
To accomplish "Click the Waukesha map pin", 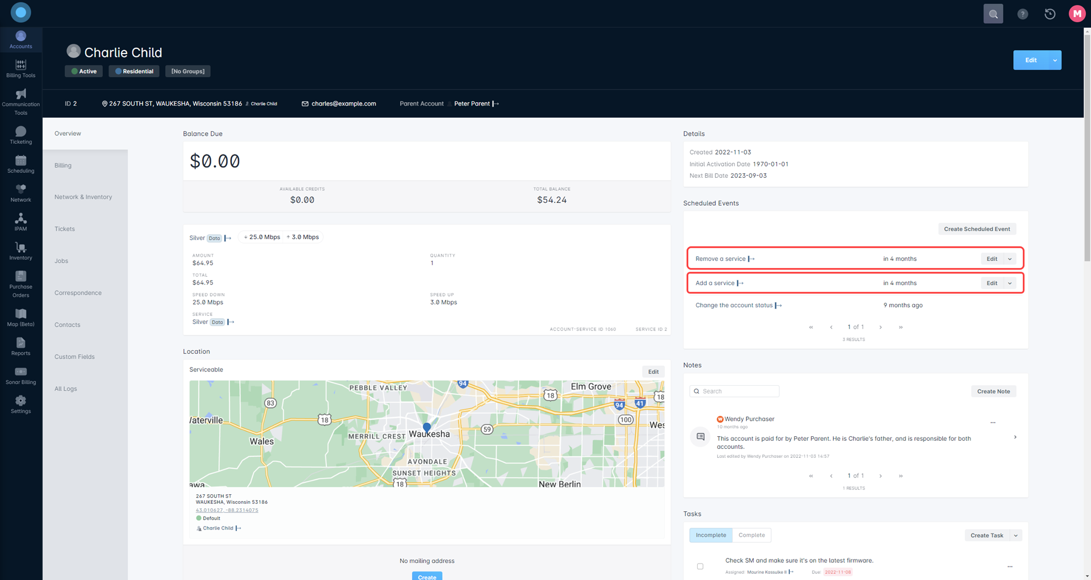I will 427,427.
